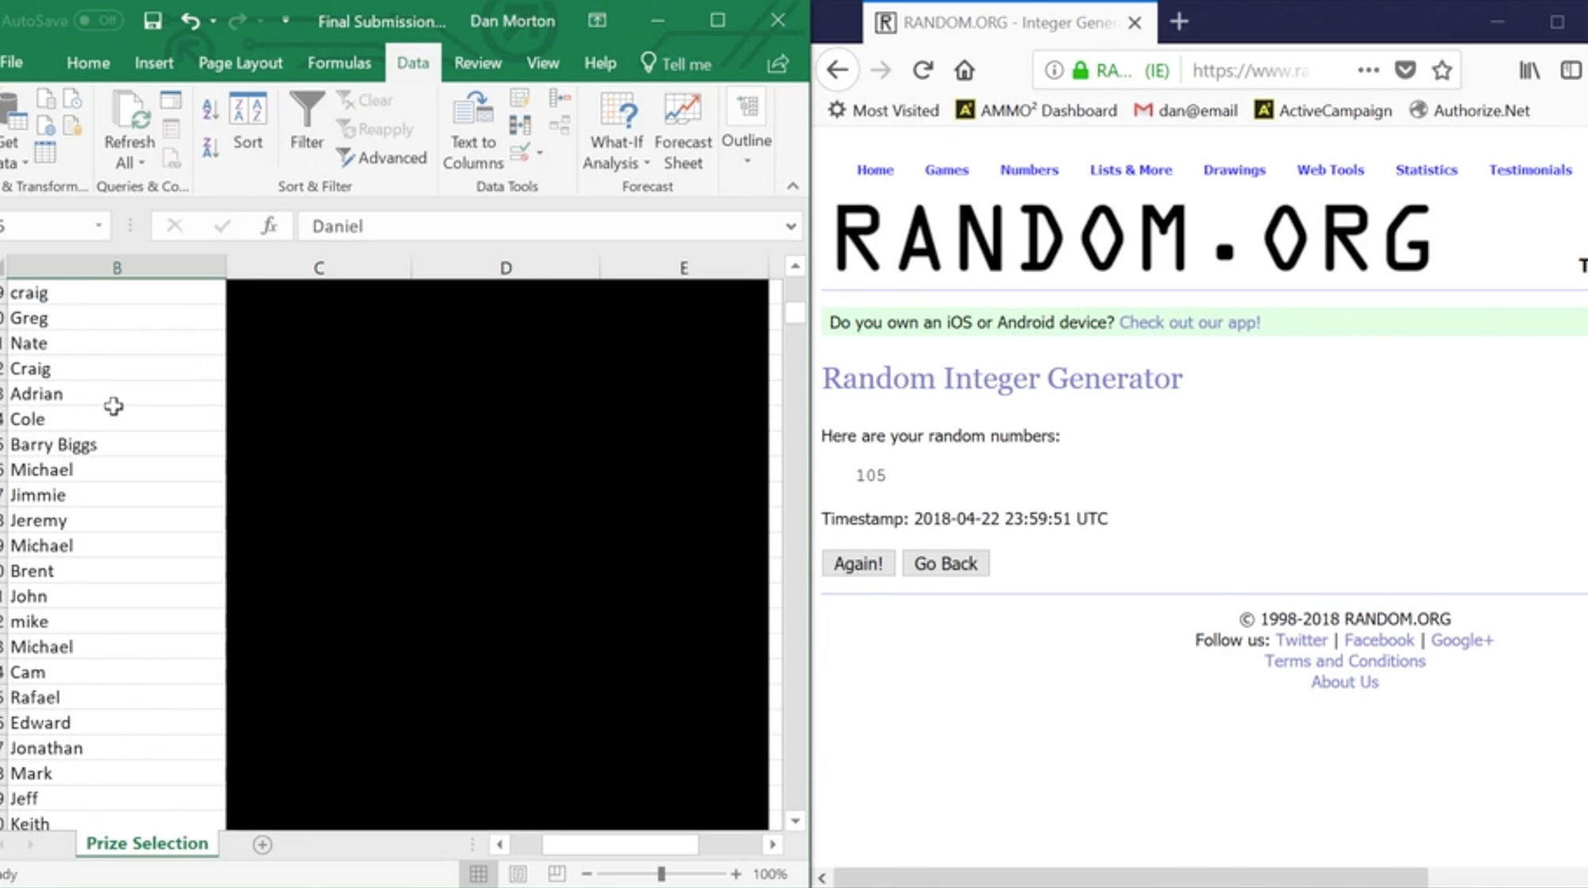1588x888 pixels.
Task: Open the Firefox Library icon
Action: 1529,71
